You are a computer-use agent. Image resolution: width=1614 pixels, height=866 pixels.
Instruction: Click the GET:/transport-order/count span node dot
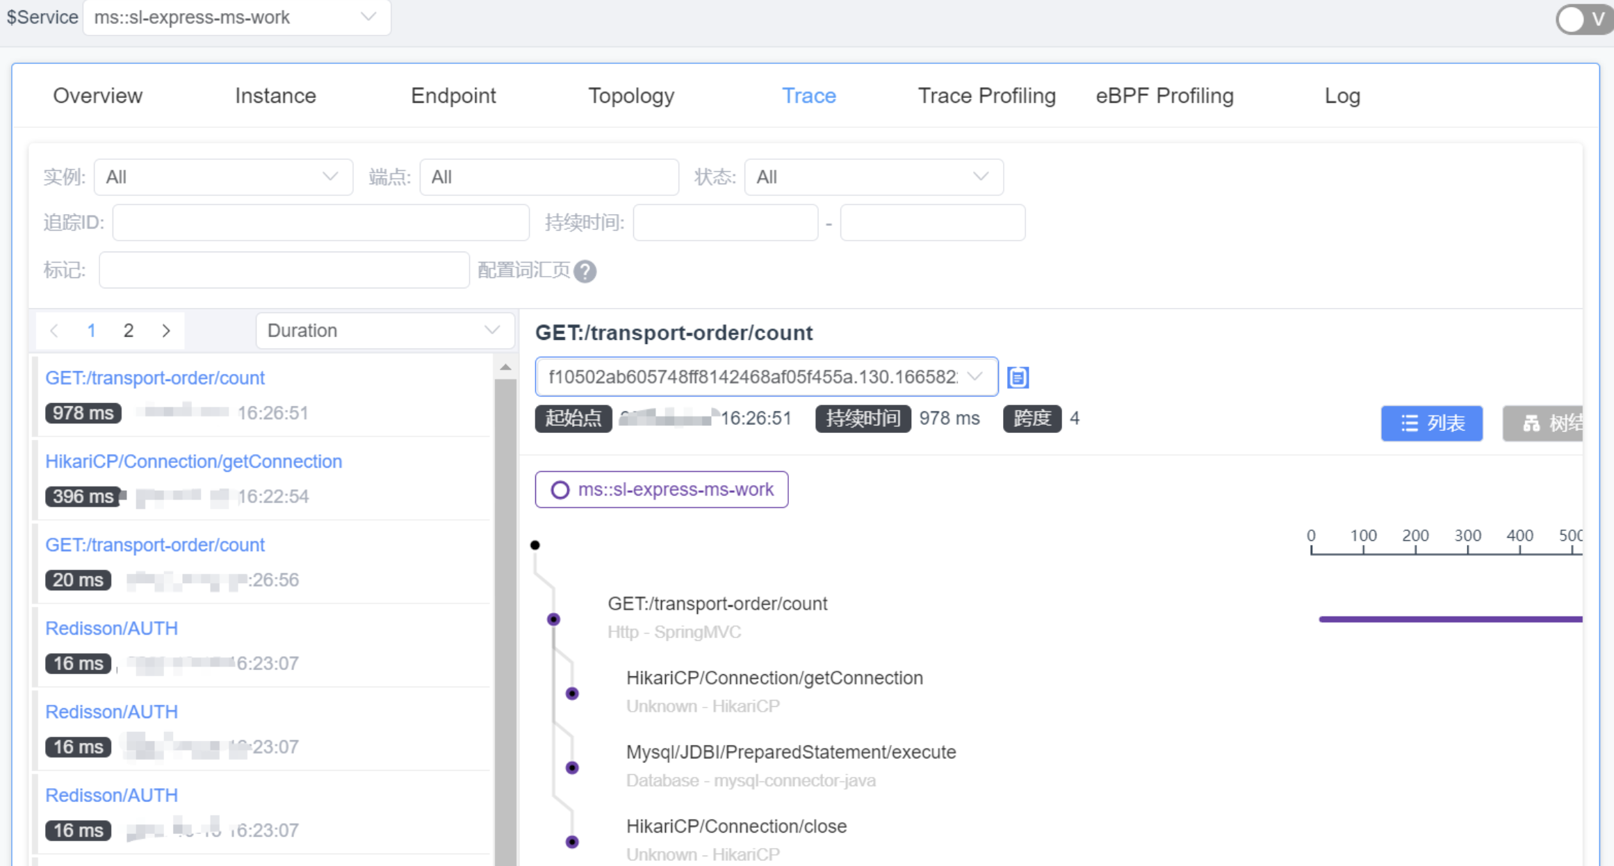click(x=553, y=619)
